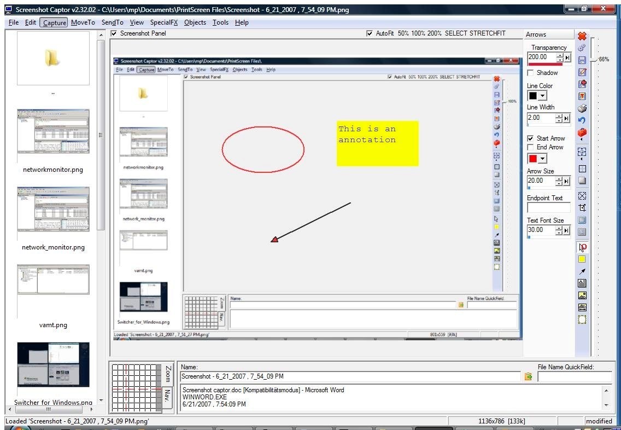Enable the Shadow checkbox in the Arrows panel
This screenshot has height=430, width=621.
(529, 72)
